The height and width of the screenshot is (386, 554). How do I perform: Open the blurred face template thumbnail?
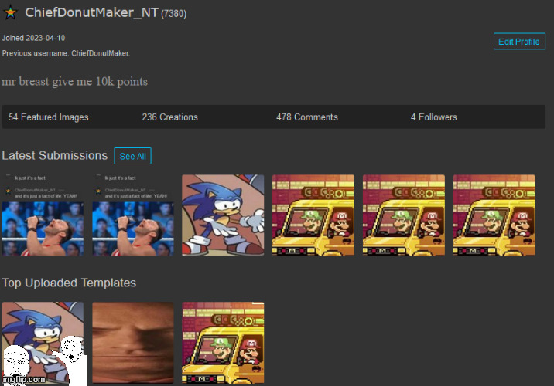[x=133, y=343]
